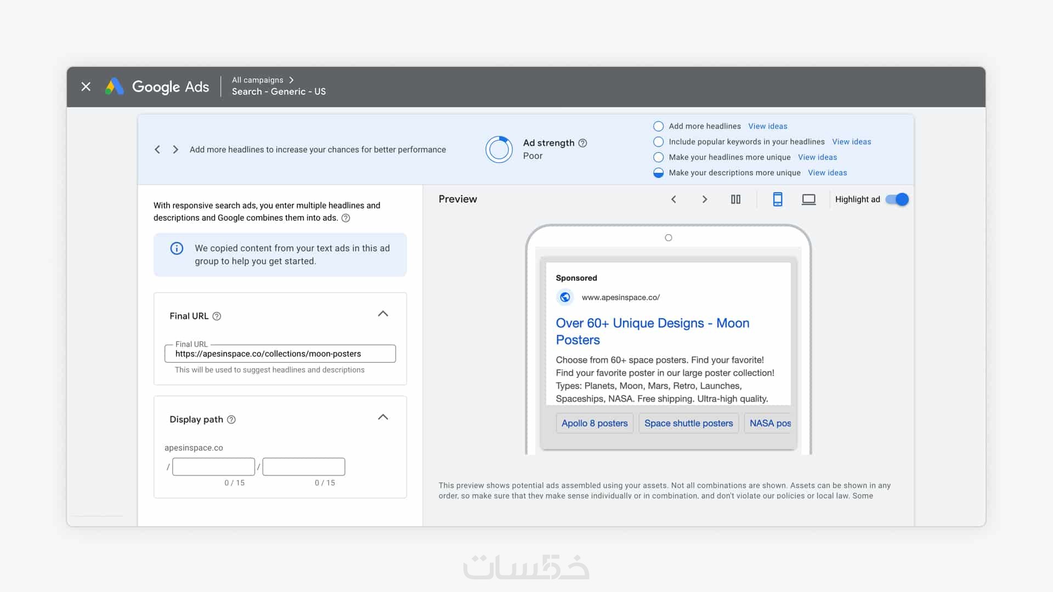Switch preview to desktop laptop icon
The width and height of the screenshot is (1053, 592).
pyautogui.click(x=808, y=200)
